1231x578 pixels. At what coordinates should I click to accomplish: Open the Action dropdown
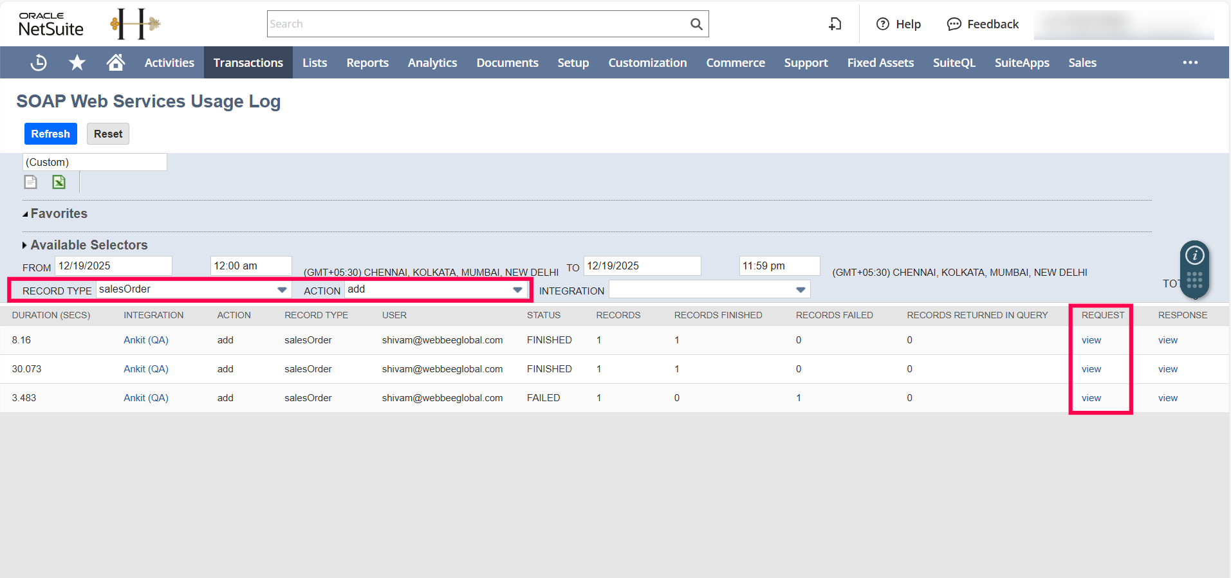tap(517, 290)
